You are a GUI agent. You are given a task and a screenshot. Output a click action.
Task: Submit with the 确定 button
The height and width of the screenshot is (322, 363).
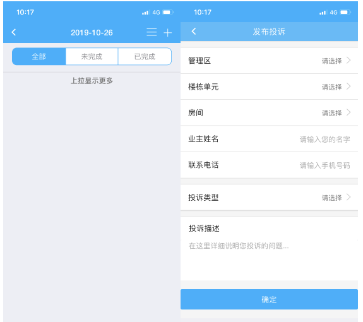(x=269, y=299)
